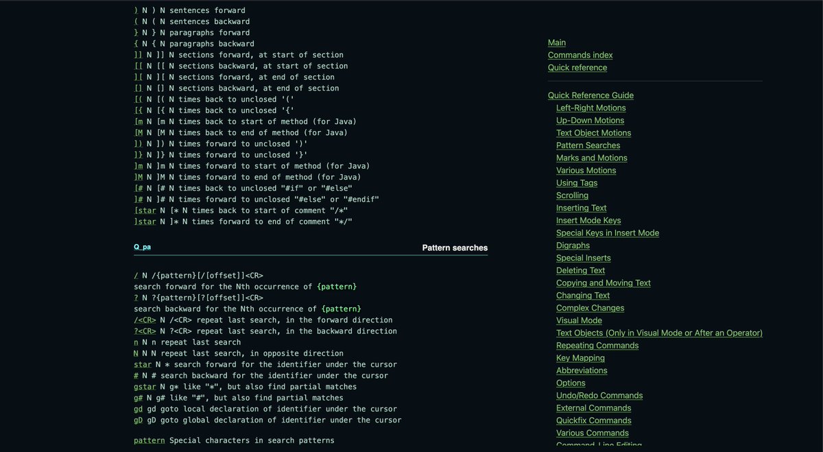Open the [M end of method link
Image resolution: width=823 pixels, height=452 pixels.
138,132
